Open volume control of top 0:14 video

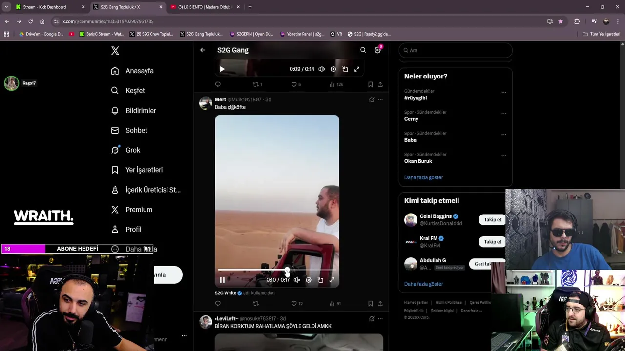321,69
